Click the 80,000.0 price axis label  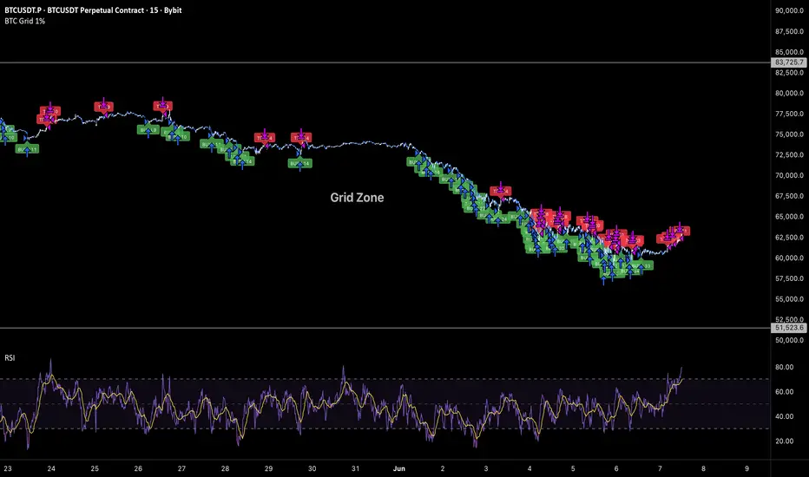[789, 93]
